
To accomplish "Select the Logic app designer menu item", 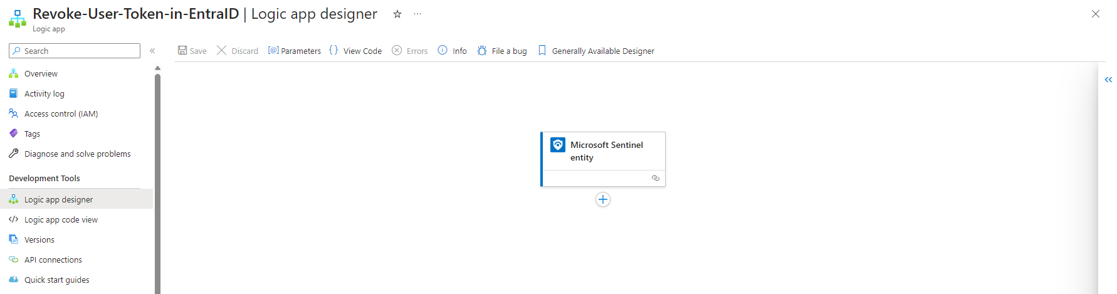I will [76, 199].
